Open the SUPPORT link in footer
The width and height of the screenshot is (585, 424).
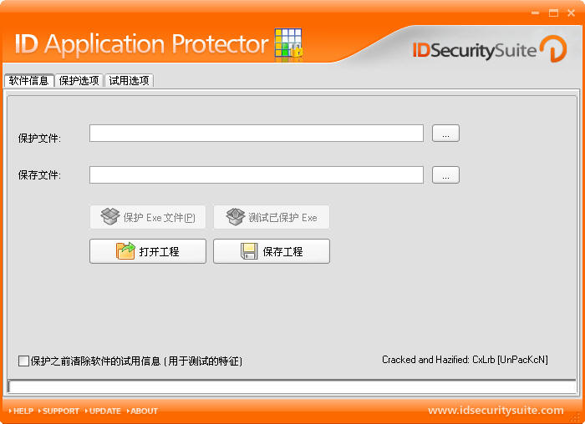point(60,411)
